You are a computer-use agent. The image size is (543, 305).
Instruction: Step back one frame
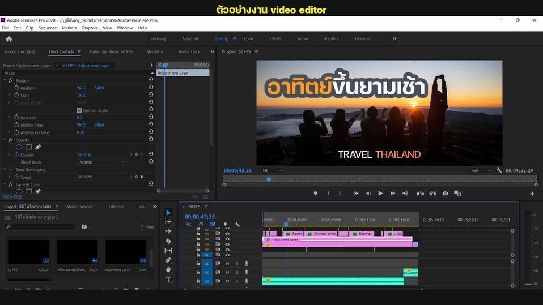coord(368,194)
